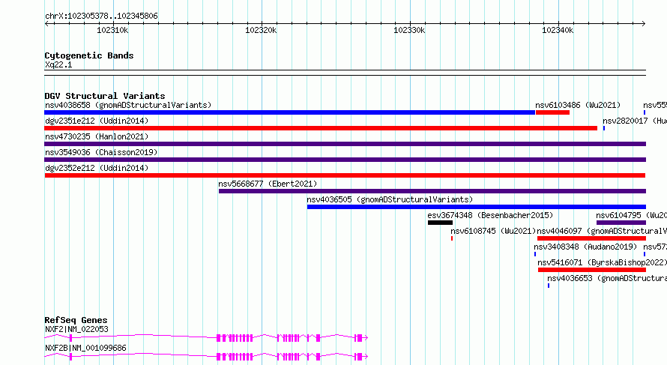Viewport: 667px width, 365px height.
Task: Click the nsv3408348 (Audano2019) label
Action: coord(585,247)
